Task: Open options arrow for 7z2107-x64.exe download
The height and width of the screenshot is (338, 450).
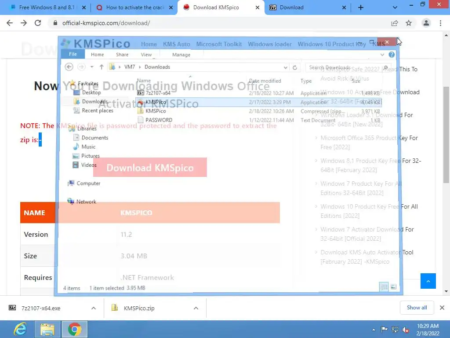Action: 94,308
